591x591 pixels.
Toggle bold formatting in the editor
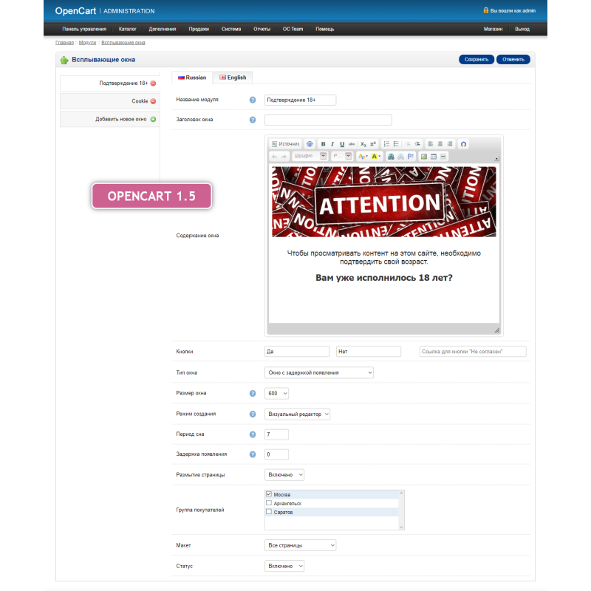pos(323,144)
